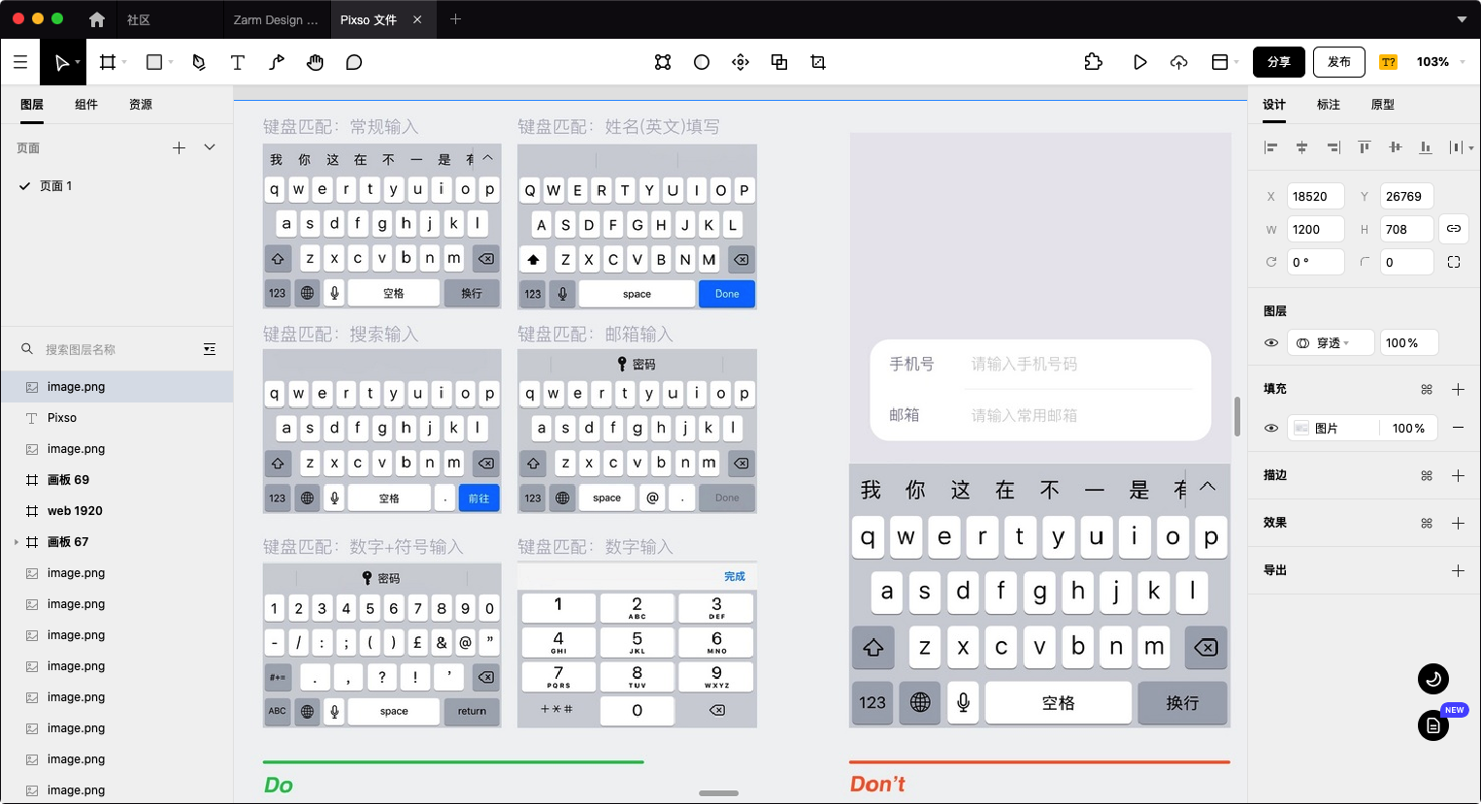This screenshot has height=804, width=1481.
Task: Open the tab list dropdown arrow
Action: click(x=1462, y=19)
